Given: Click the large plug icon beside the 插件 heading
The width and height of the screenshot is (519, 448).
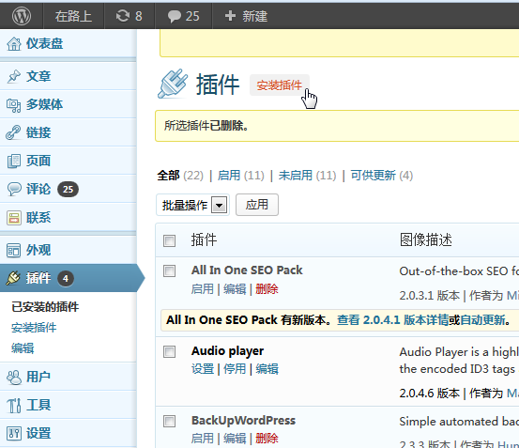Looking at the screenshot, I should coord(173,84).
